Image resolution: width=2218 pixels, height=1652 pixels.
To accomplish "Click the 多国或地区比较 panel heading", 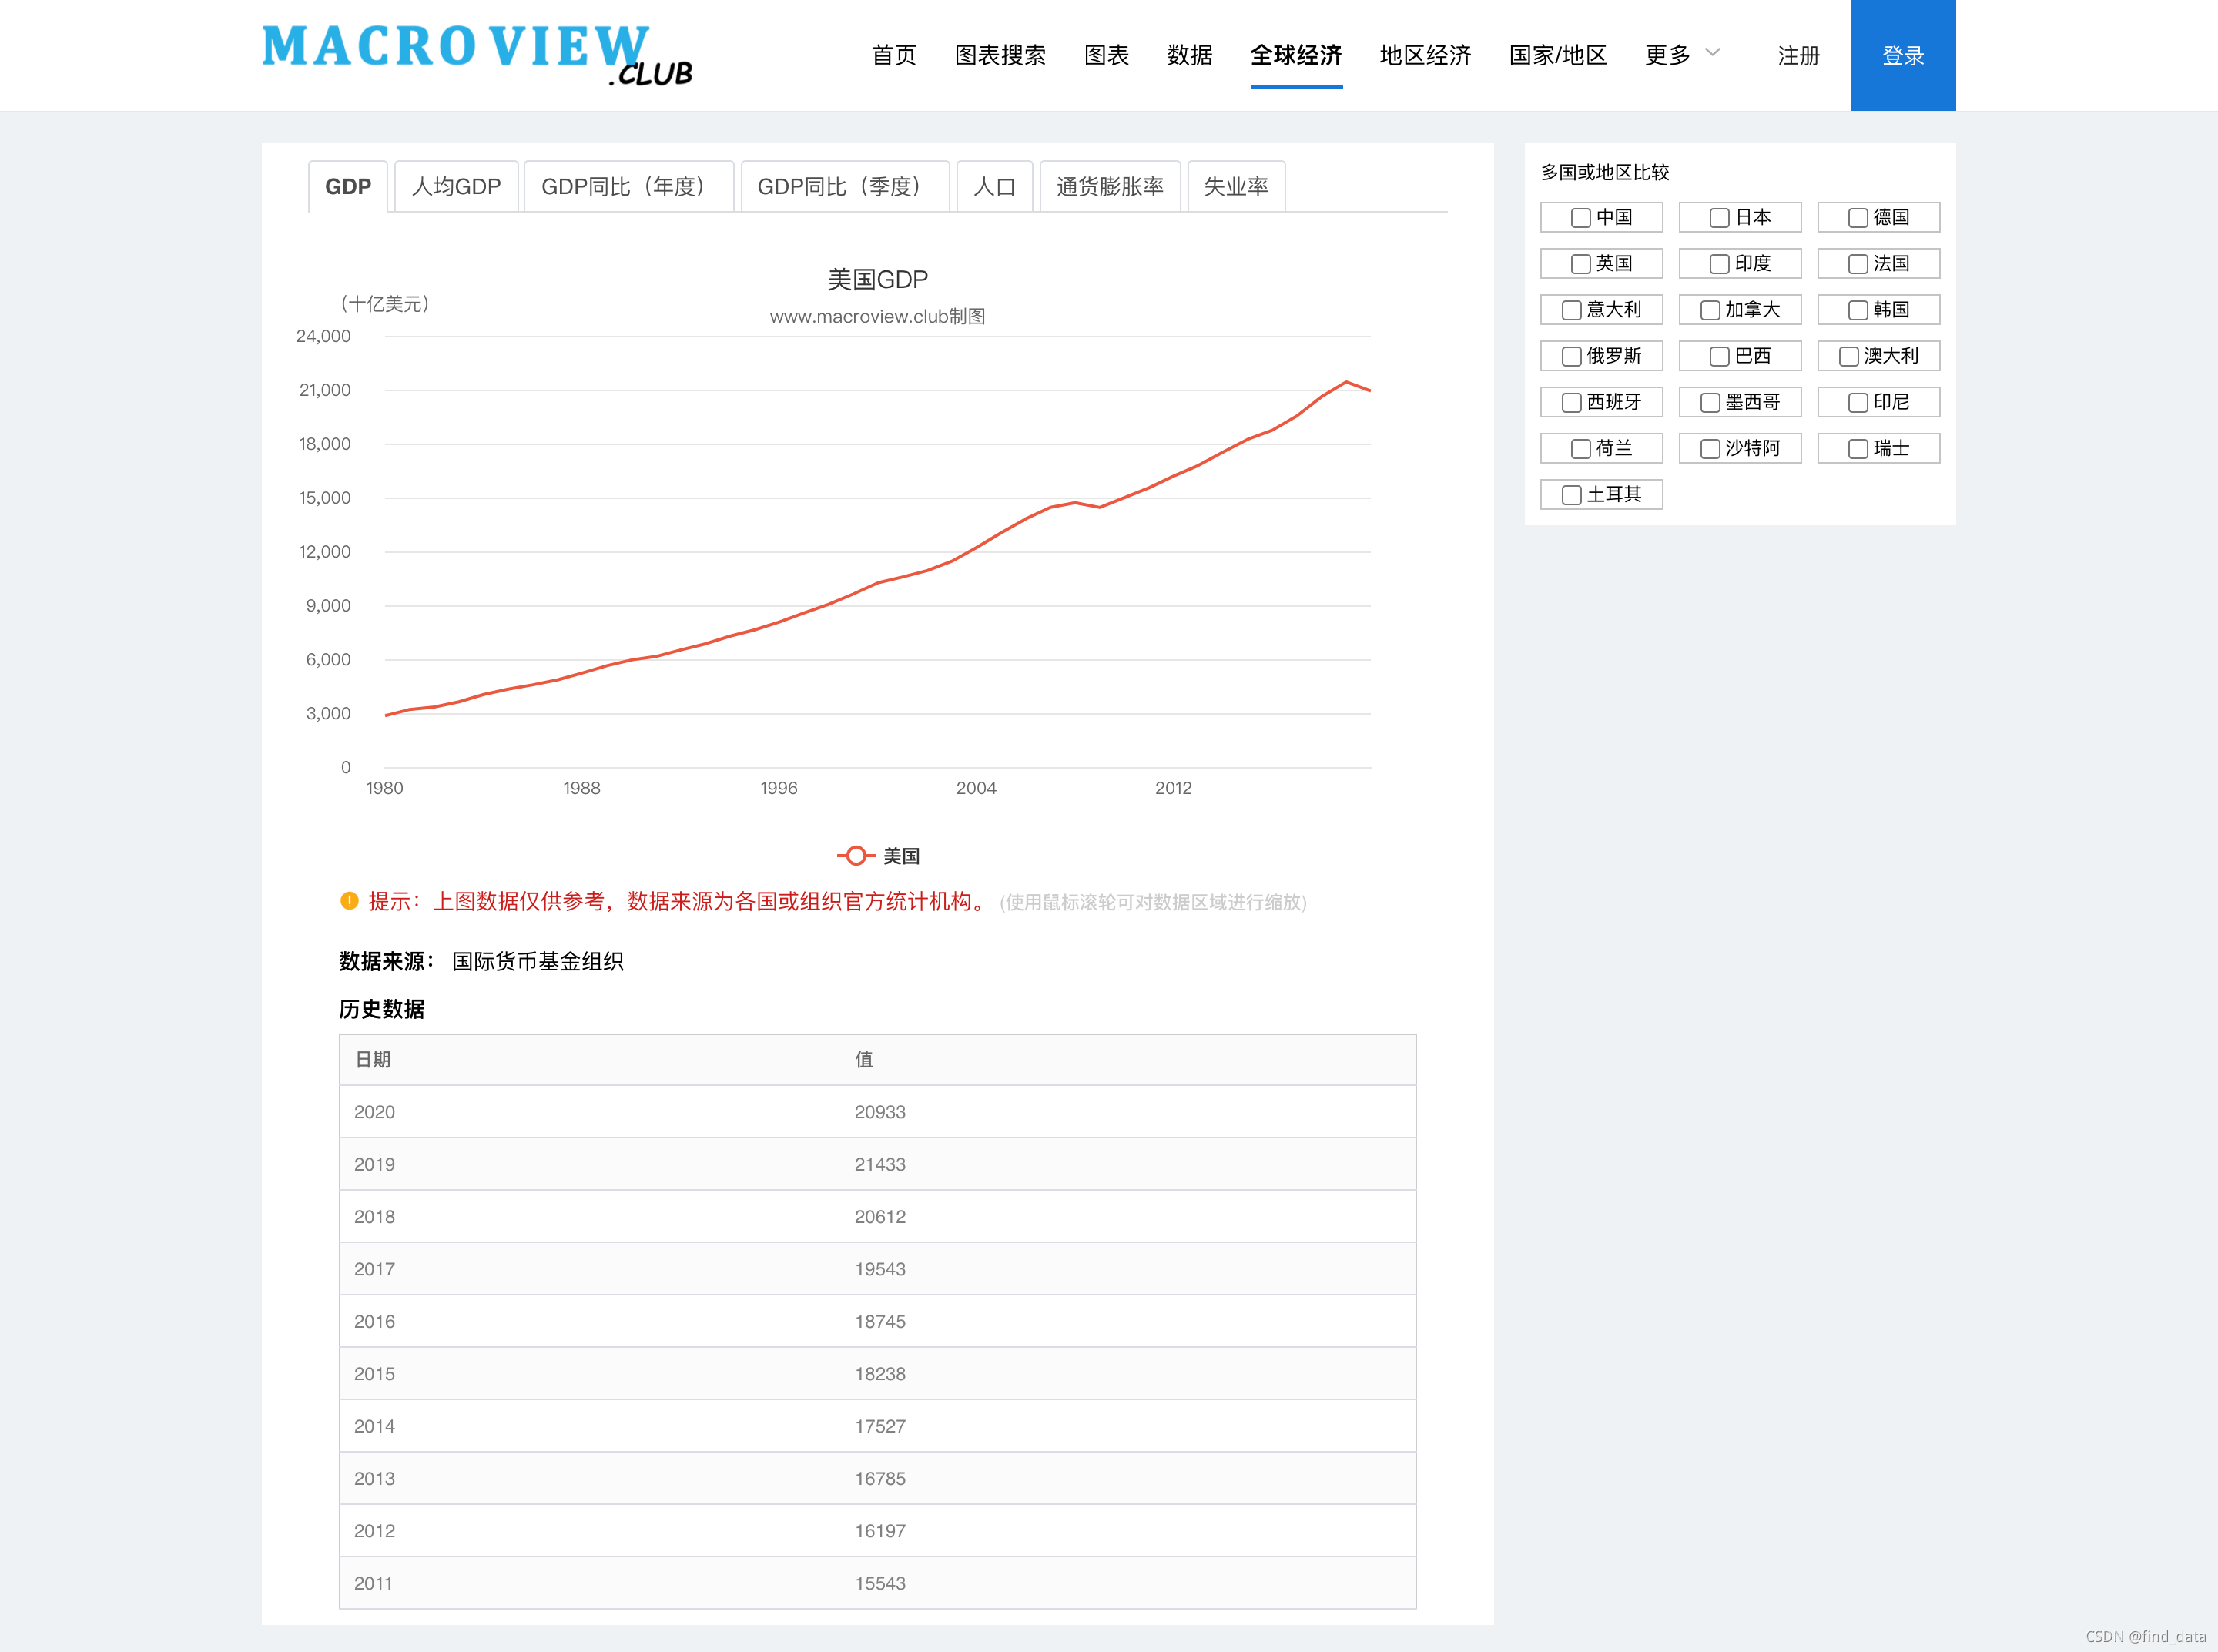I will [1605, 172].
